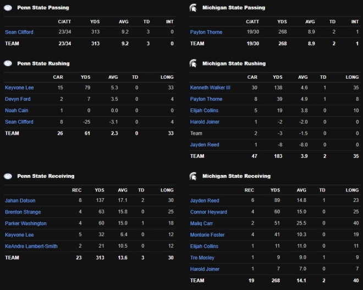Open Sean Clifford in Penn State Rushing
This screenshot has width=363, height=290.
pos(19,122)
